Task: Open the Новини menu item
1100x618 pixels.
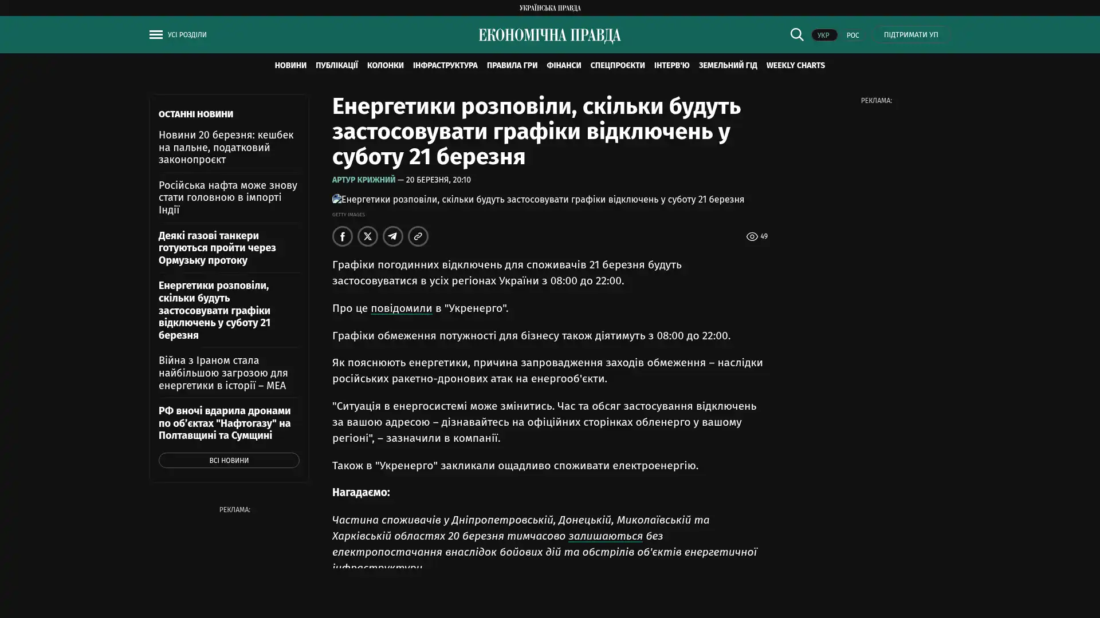Action: (290, 66)
